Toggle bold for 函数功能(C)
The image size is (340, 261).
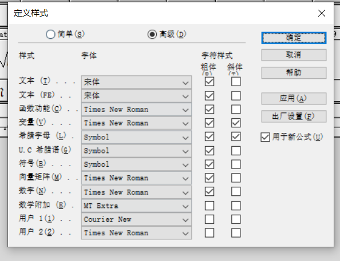[209, 109]
